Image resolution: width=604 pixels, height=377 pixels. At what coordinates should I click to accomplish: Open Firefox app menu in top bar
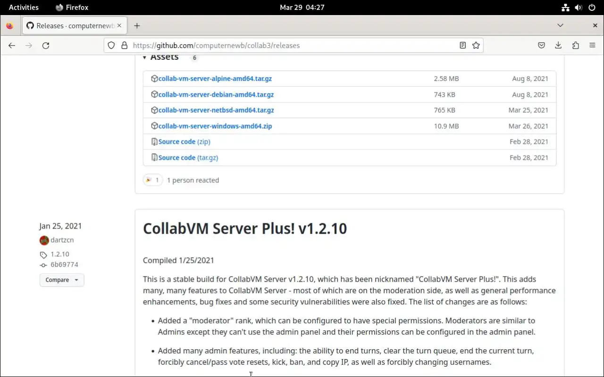tap(72, 7)
